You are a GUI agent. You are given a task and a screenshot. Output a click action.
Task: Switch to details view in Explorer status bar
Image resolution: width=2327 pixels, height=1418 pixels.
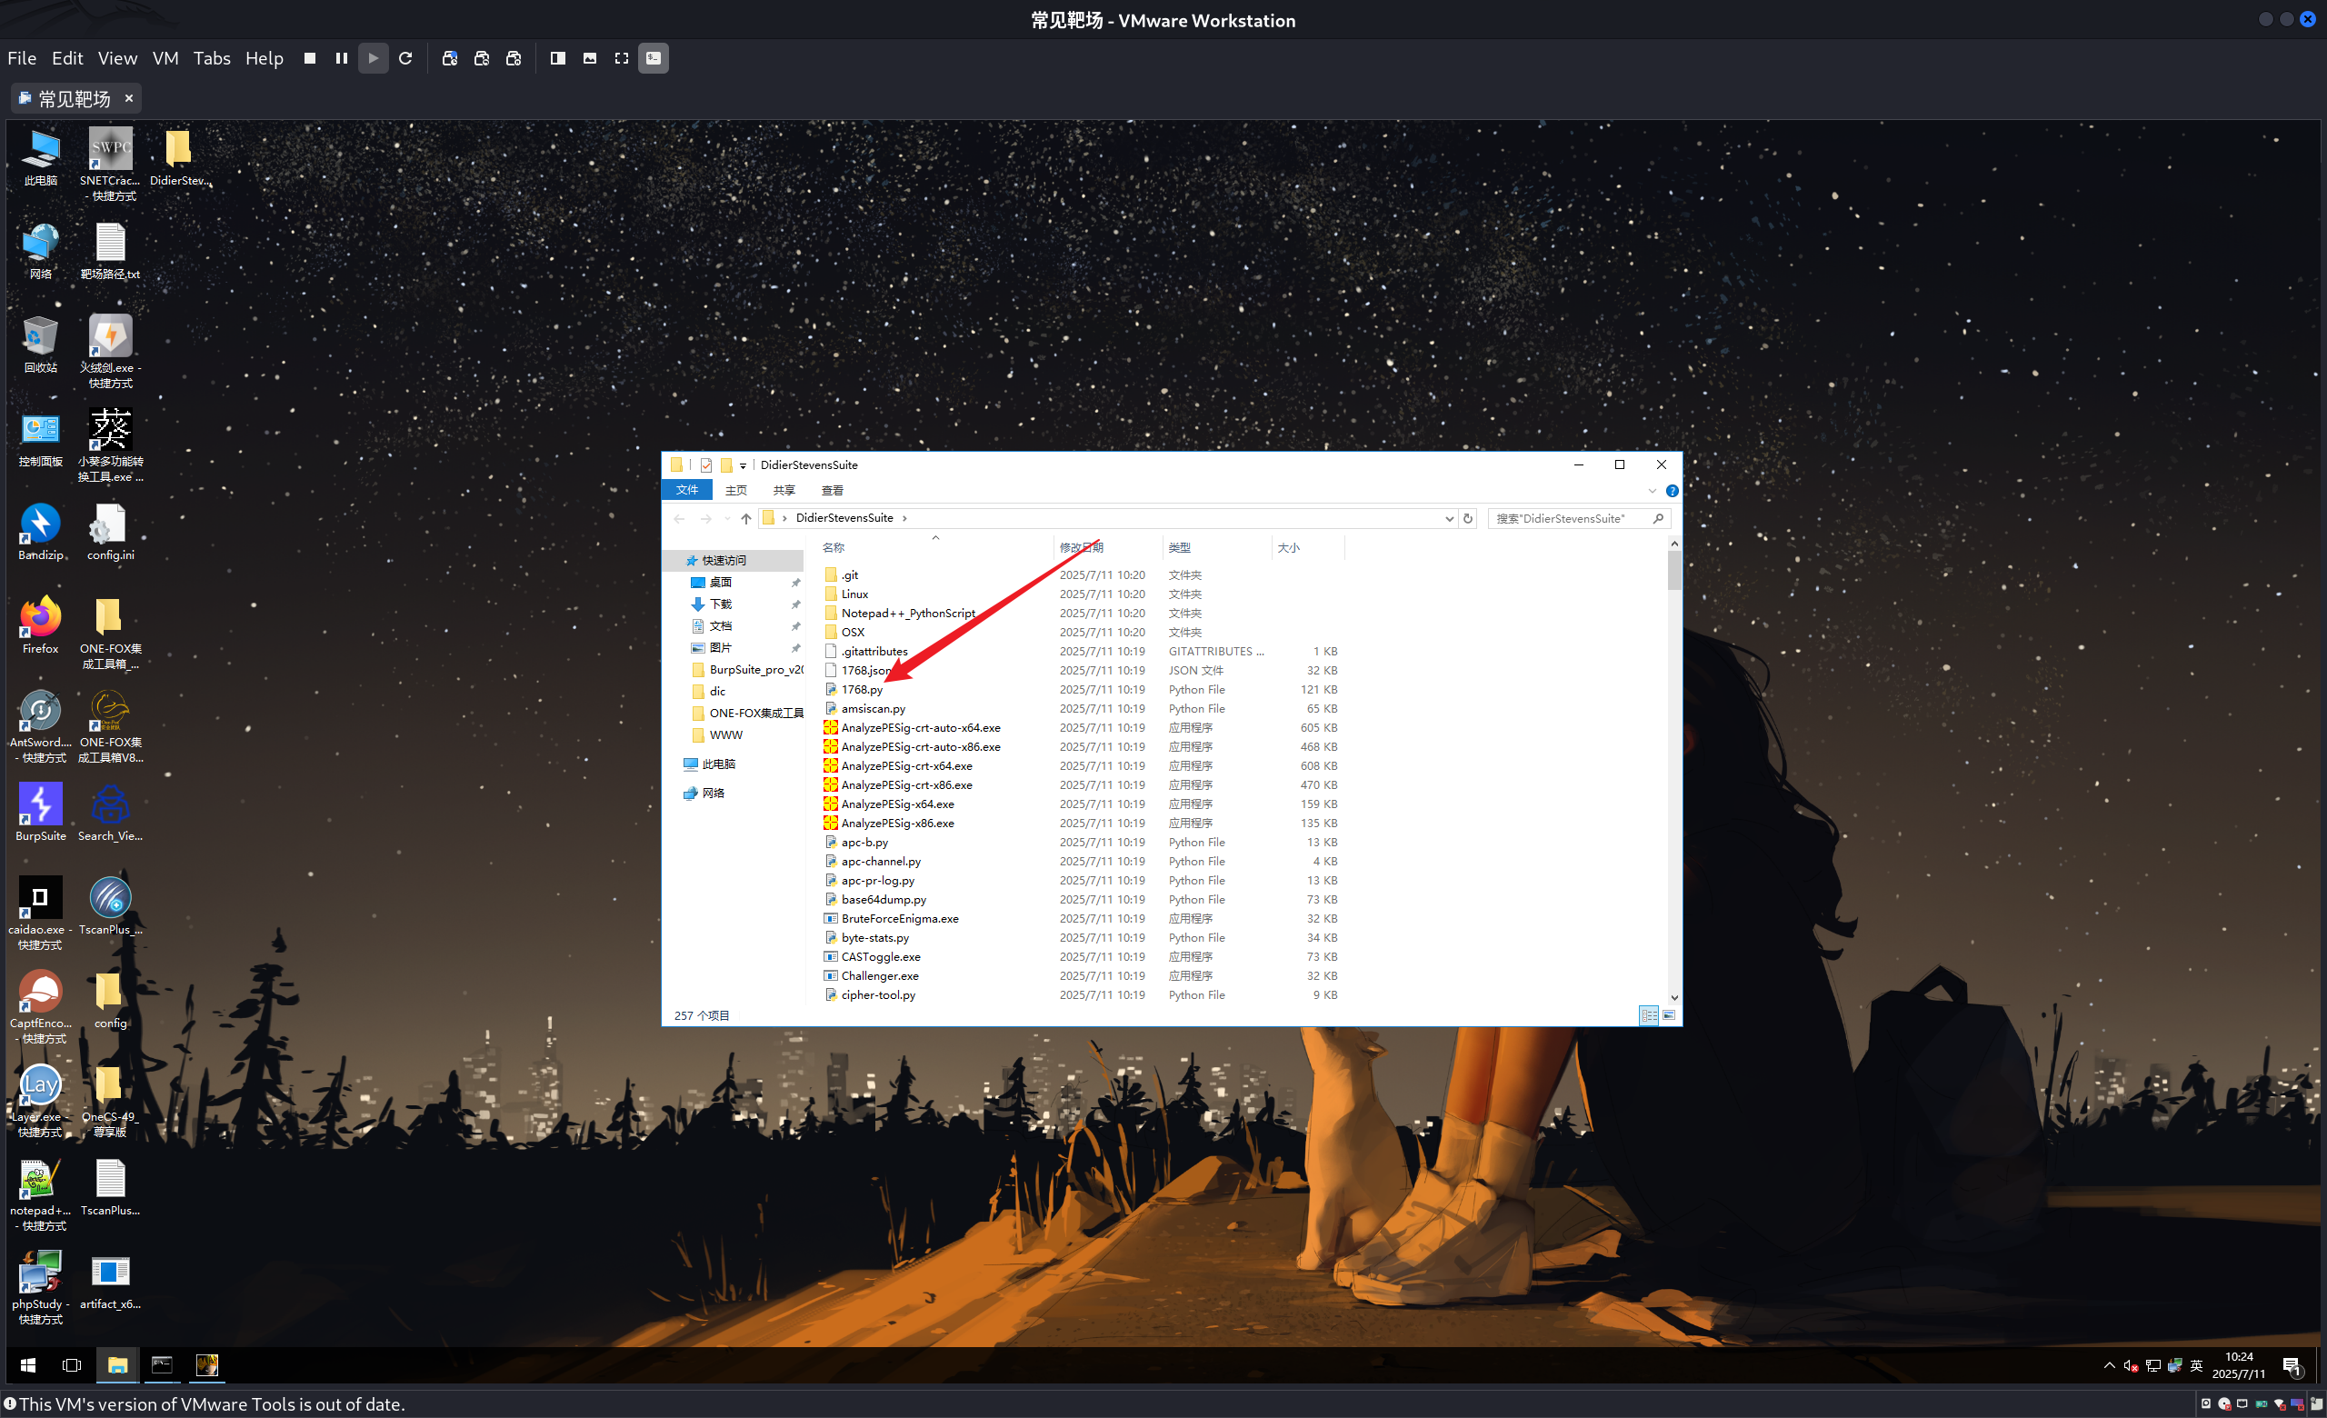1649,1016
